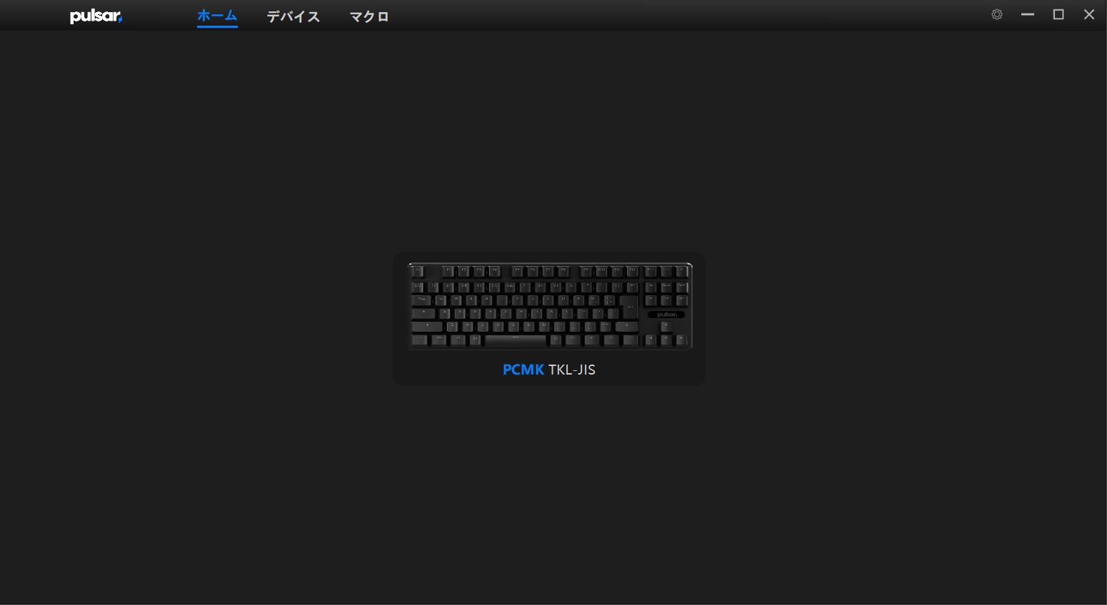Click the left arrow key on keyboard image
Viewport: 1107px width, 605px height.
coord(651,340)
